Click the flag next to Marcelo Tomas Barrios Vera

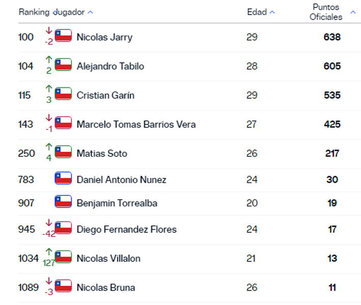point(63,123)
